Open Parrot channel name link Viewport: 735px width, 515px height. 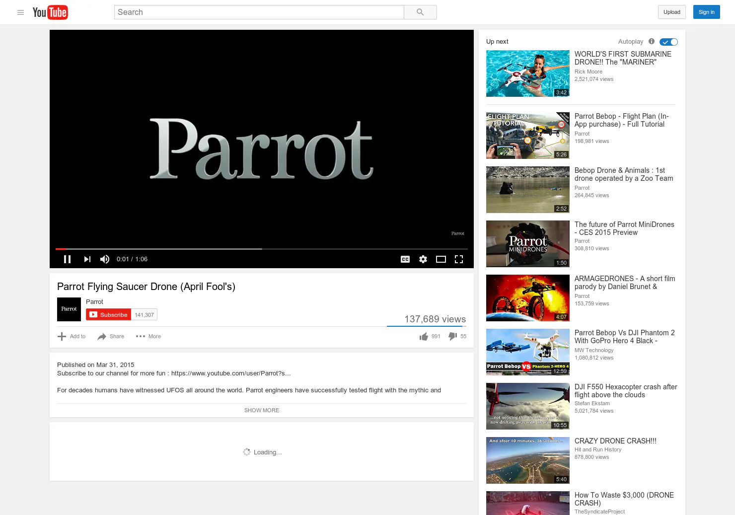(x=94, y=302)
